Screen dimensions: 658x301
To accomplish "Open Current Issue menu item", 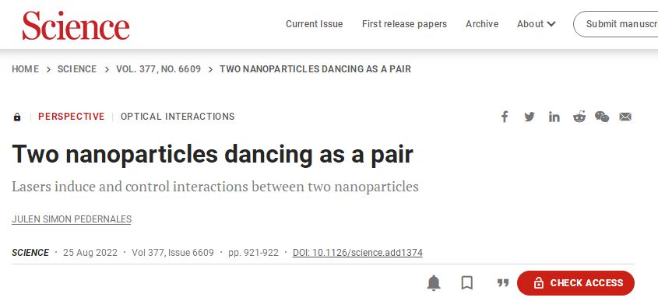I will click(315, 24).
